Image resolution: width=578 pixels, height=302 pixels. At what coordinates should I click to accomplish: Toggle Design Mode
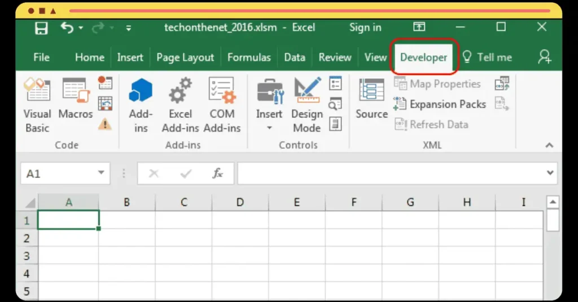coord(307,105)
